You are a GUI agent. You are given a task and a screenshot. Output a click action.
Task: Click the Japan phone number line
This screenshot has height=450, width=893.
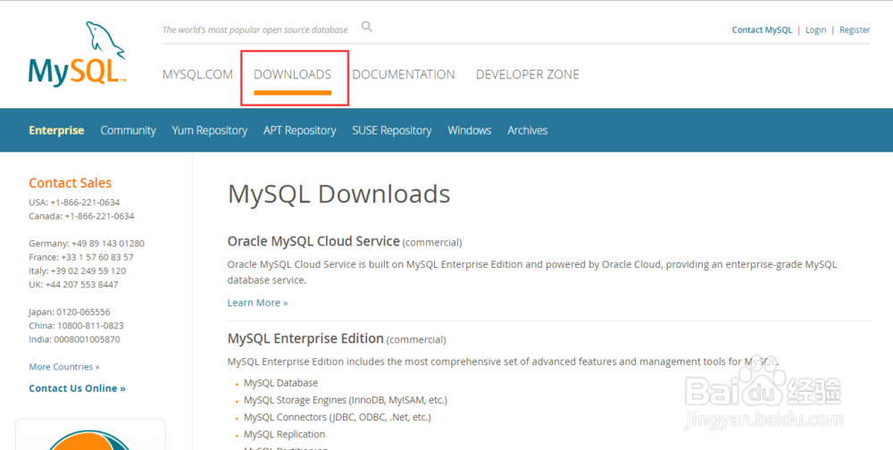70,312
